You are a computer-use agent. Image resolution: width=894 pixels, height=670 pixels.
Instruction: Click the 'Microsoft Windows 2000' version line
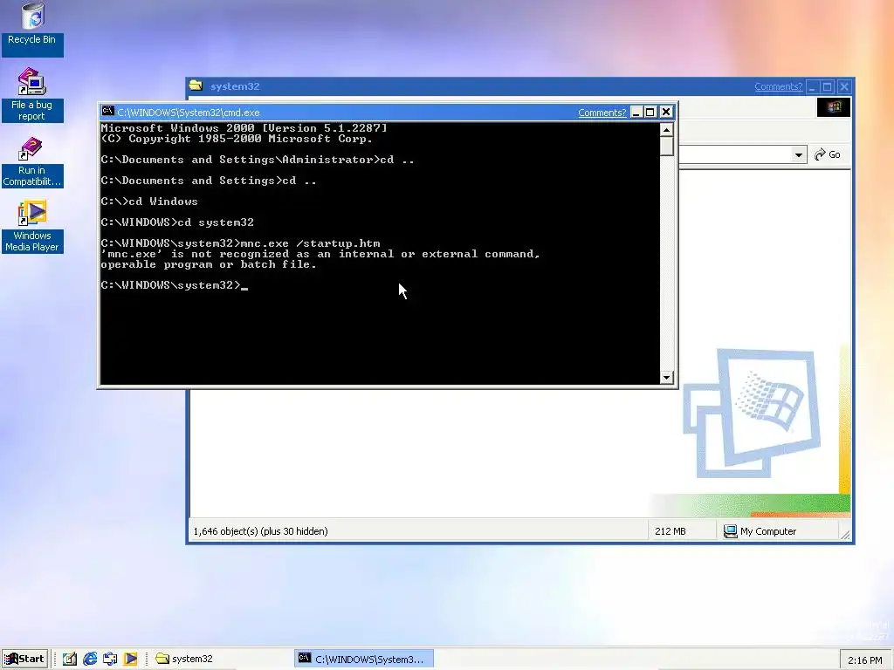click(244, 128)
